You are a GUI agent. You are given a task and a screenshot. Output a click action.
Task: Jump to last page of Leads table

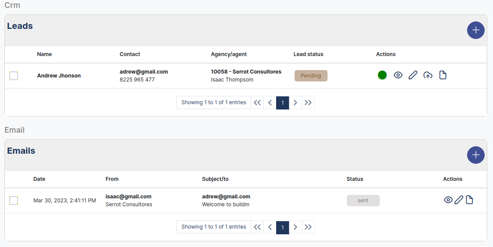(308, 102)
